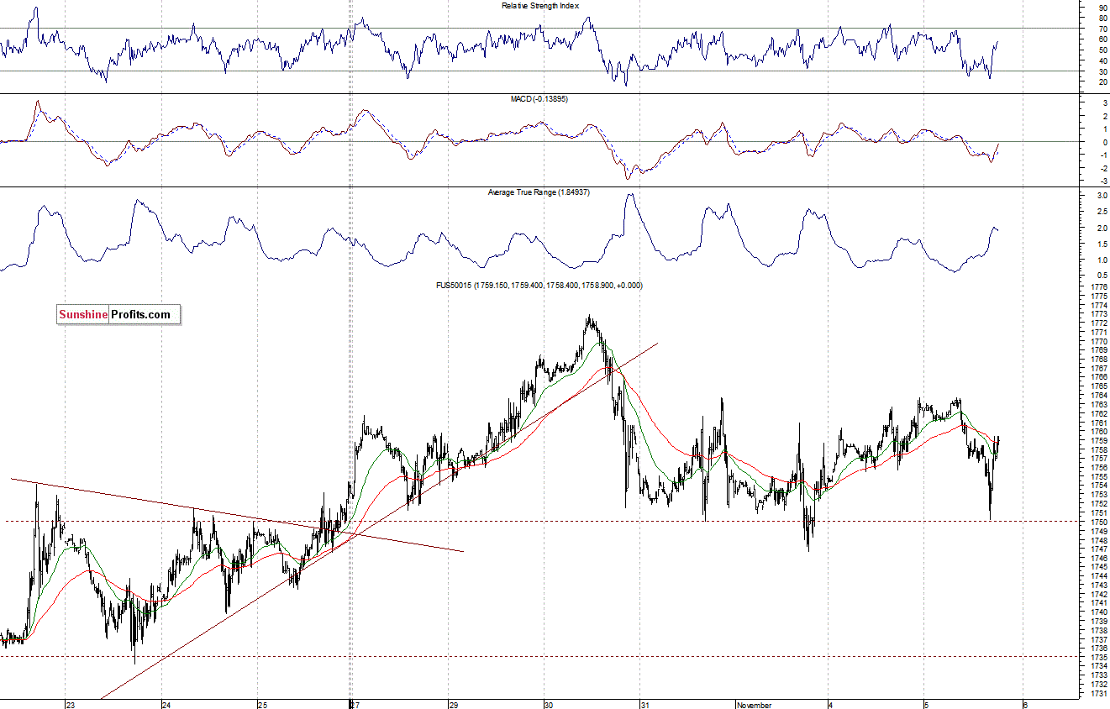Click the 1750 price level on the price axis
Image resolution: width=1110 pixels, height=709 pixels.
point(1097,522)
